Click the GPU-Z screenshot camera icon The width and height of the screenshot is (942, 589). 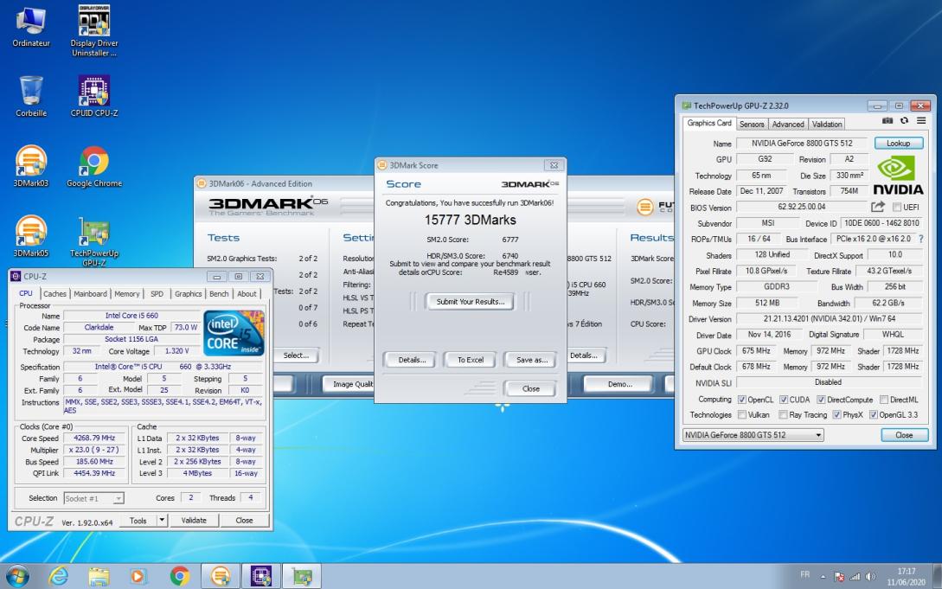(888, 121)
